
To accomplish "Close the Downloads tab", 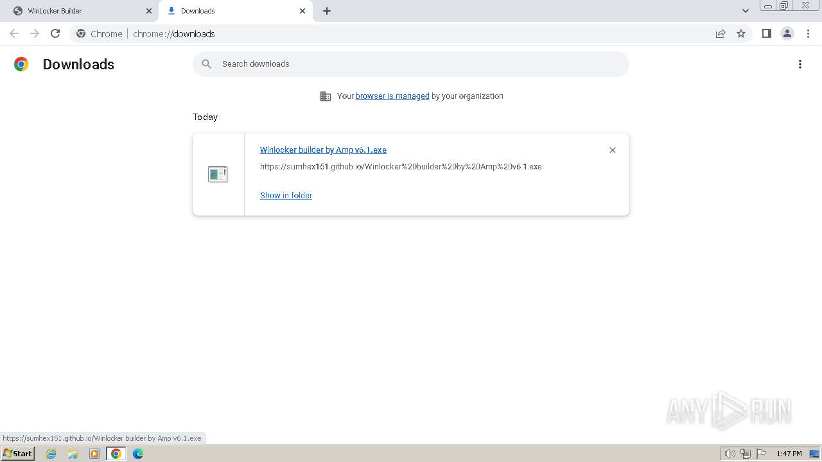I will (302, 11).
